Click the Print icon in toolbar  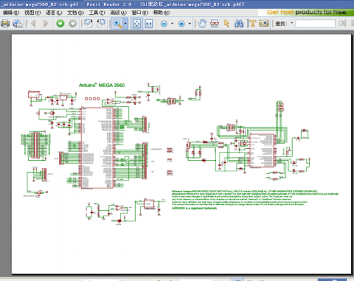(5, 23)
